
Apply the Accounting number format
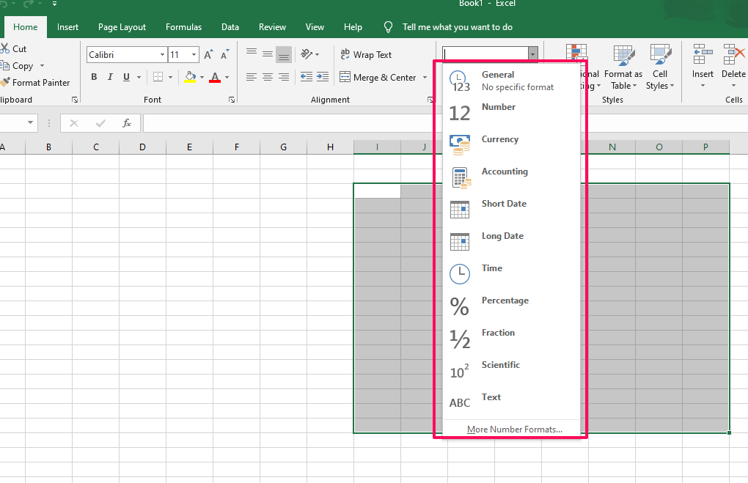tap(505, 171)
